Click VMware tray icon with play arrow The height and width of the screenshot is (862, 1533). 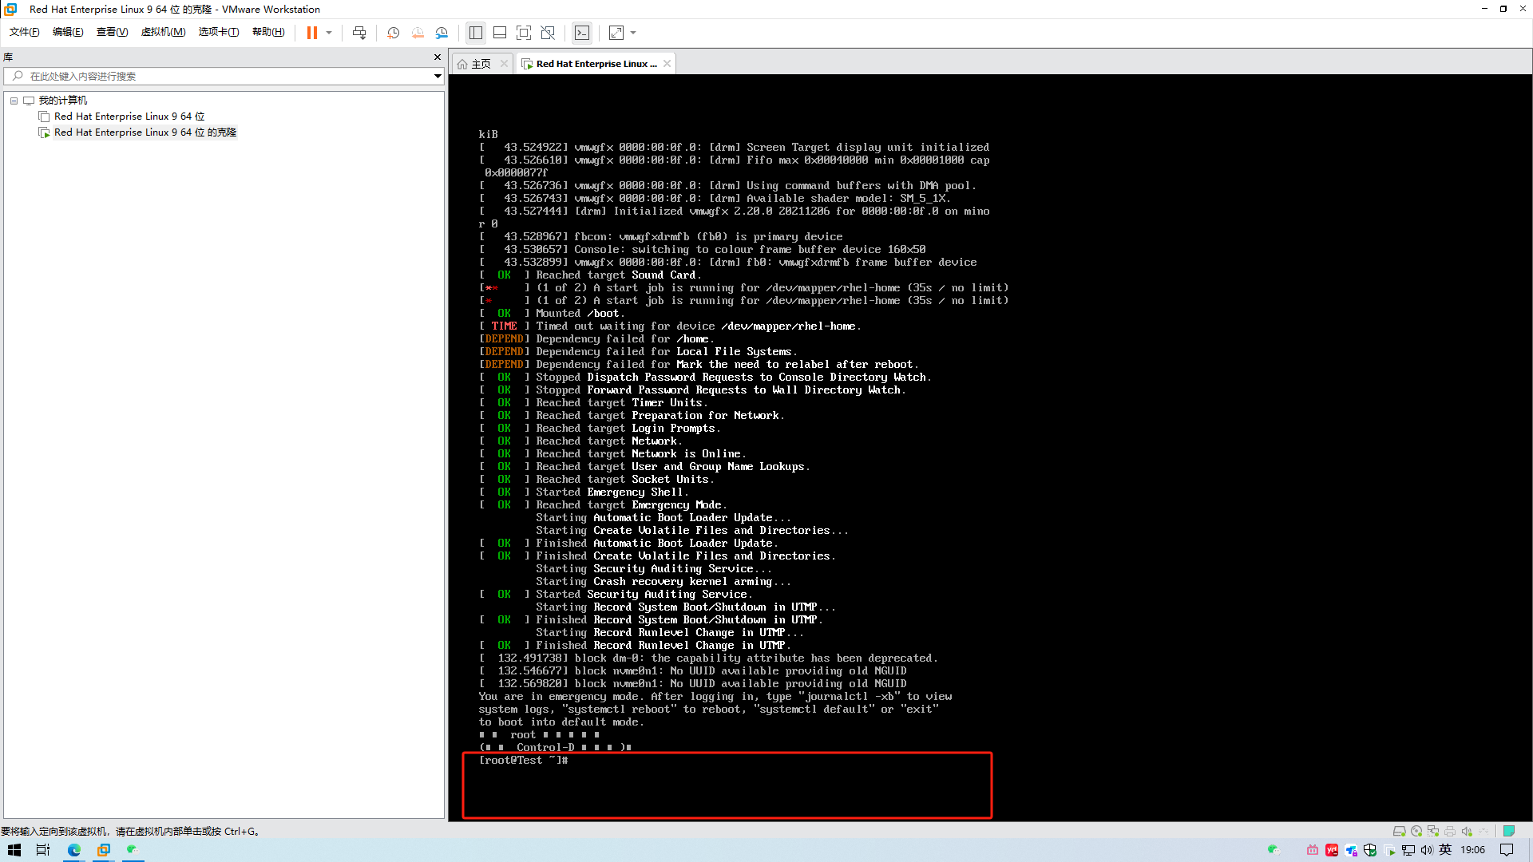[1390, 850]
